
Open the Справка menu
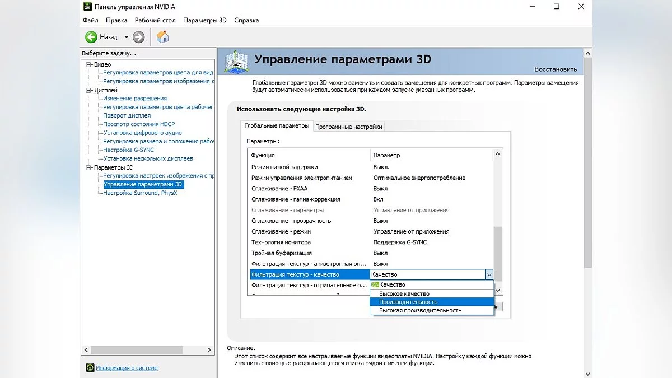(246, 20)
